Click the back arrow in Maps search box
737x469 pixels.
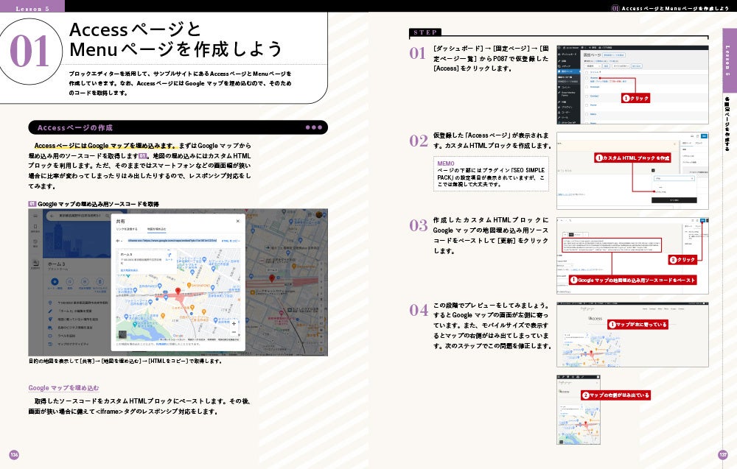pyautogui.click(x=52, y=216)
